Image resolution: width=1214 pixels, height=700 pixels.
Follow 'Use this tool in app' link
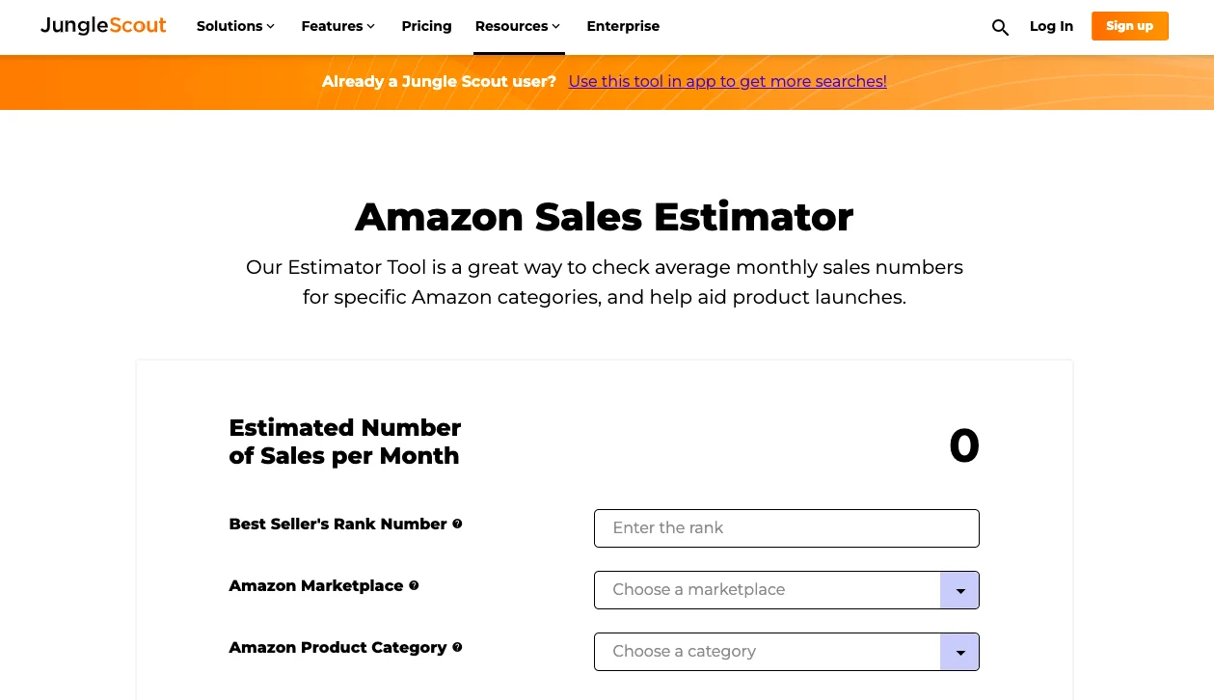pos(727,81)
